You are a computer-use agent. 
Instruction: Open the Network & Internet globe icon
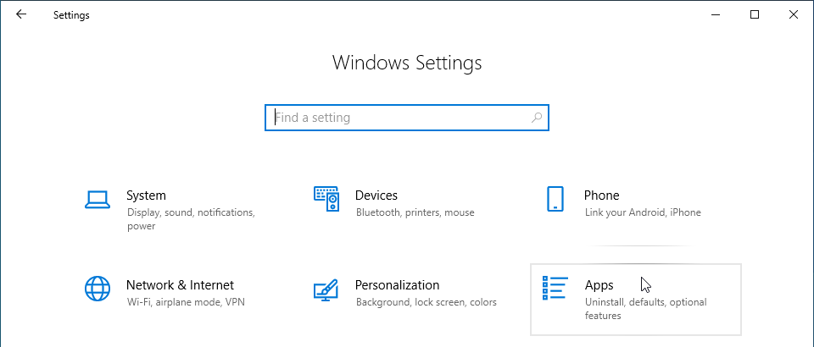98,289
